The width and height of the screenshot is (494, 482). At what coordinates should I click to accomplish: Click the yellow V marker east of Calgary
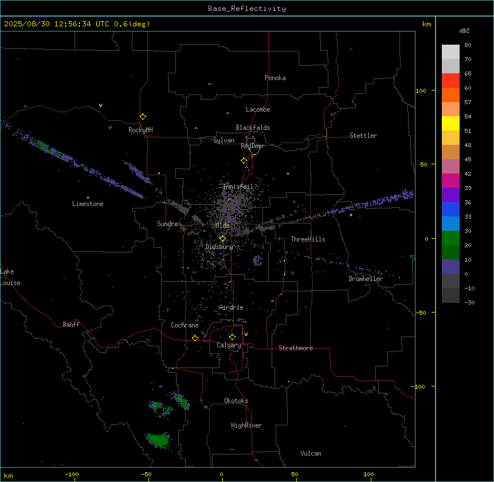pos(246,334)
